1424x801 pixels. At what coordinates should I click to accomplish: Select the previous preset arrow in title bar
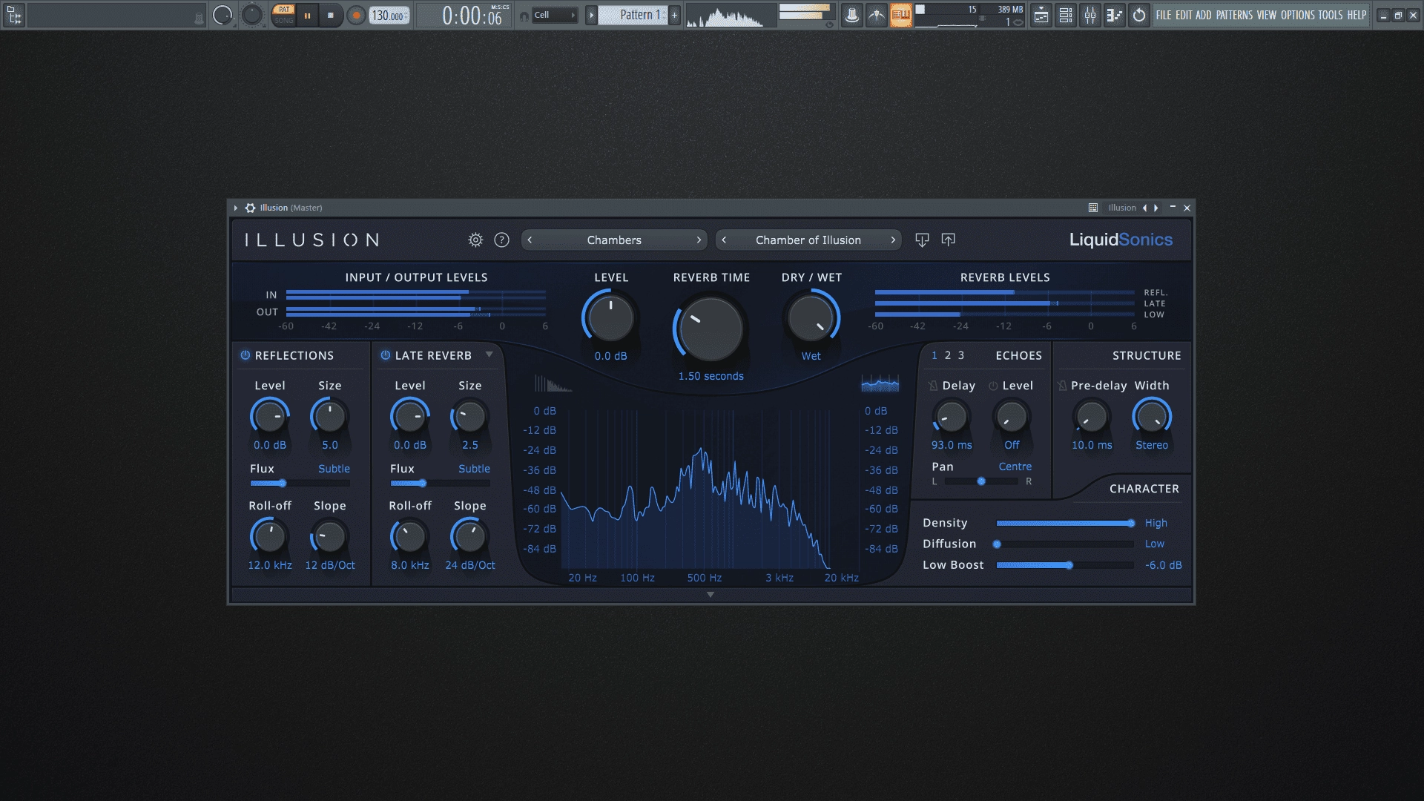(1144, 208)
